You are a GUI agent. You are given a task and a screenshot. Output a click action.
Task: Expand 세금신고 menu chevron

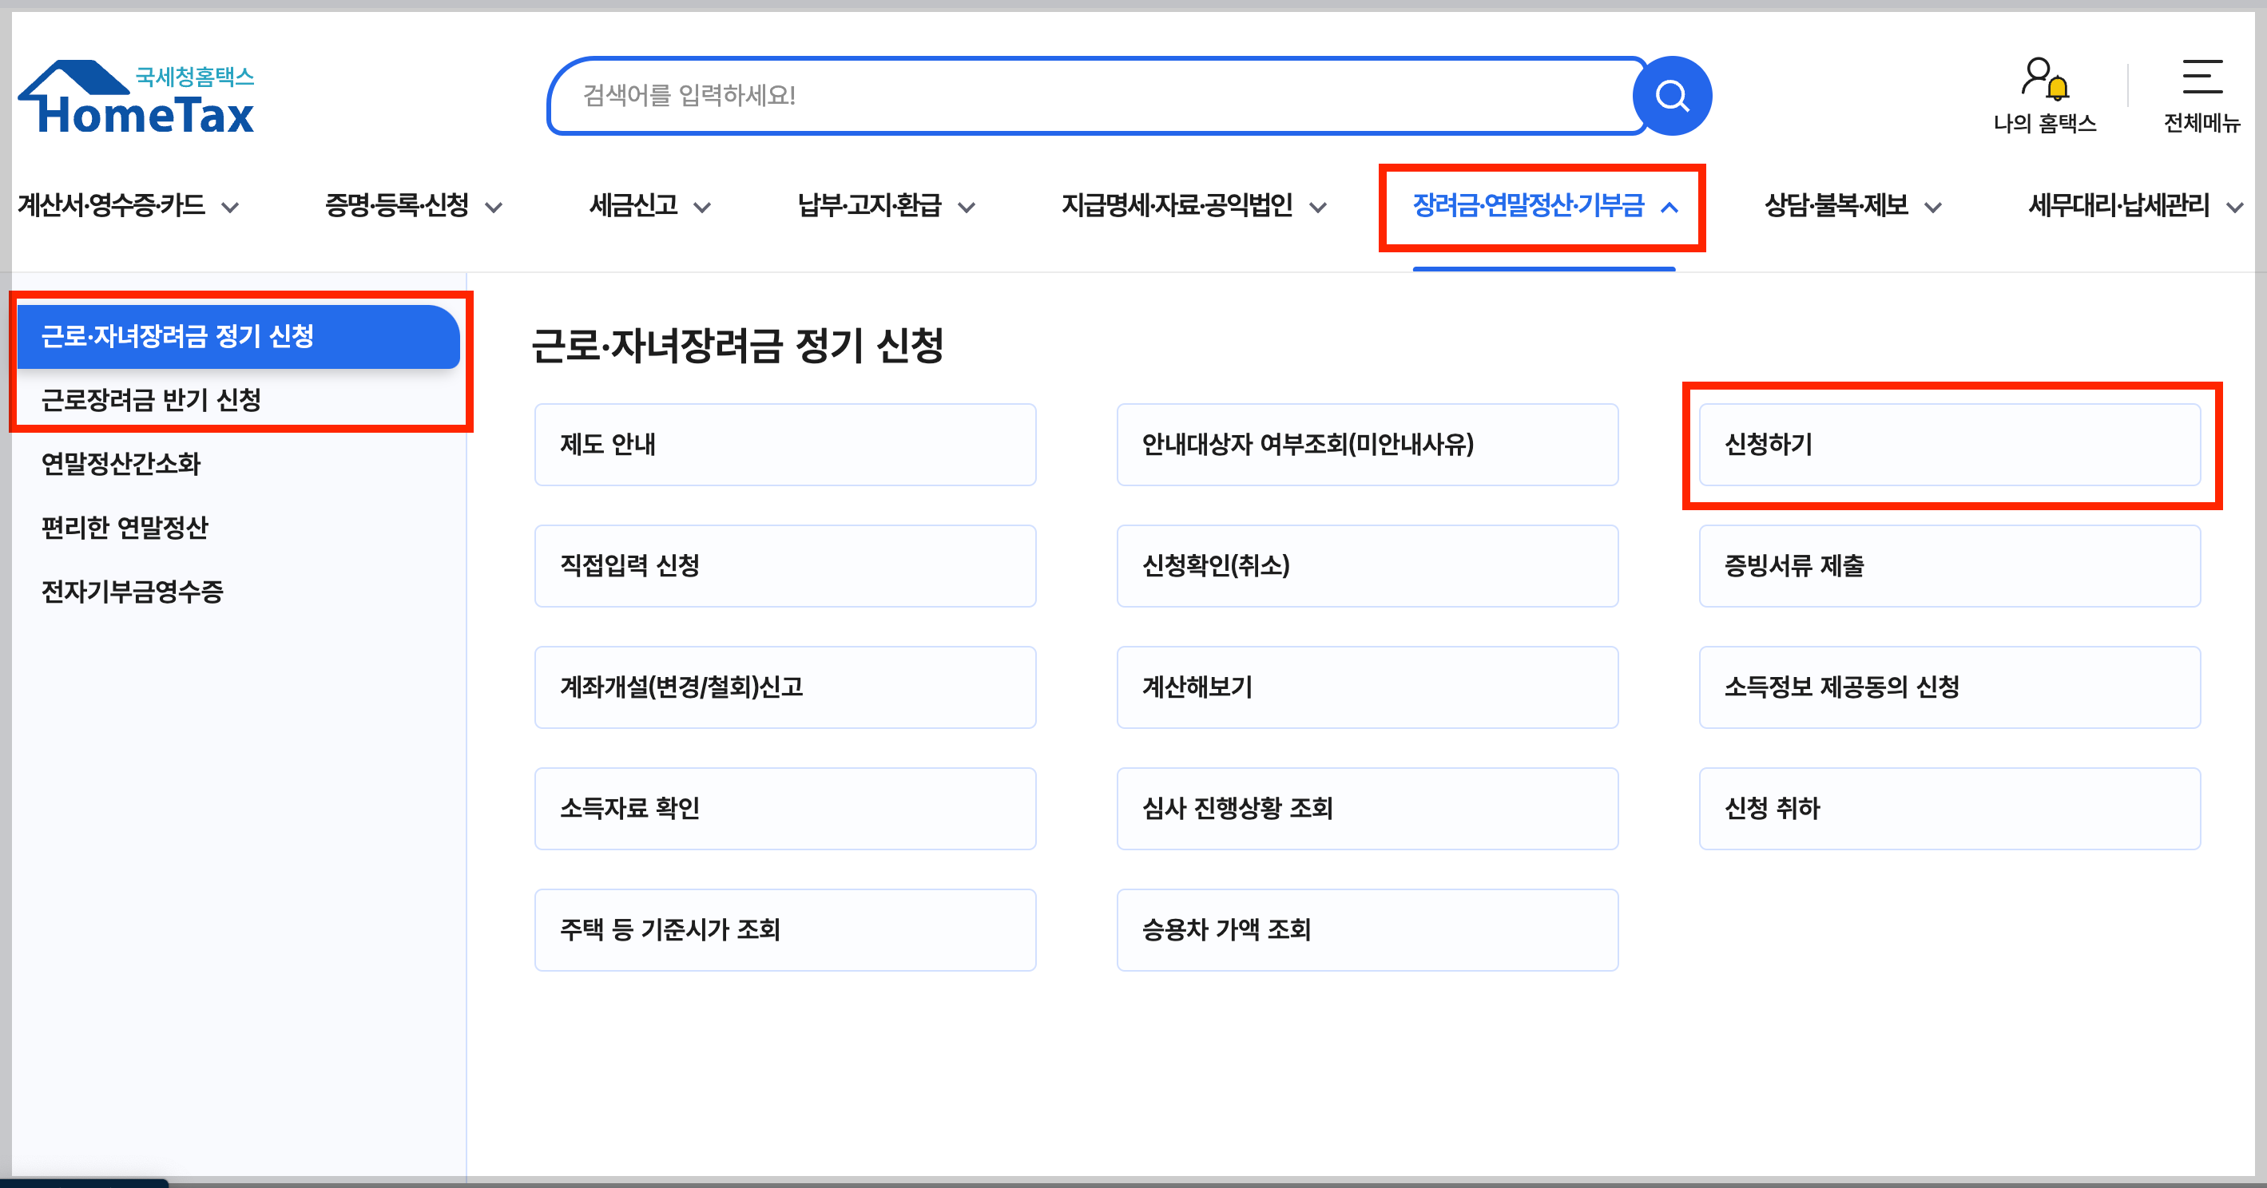point(702,208)
